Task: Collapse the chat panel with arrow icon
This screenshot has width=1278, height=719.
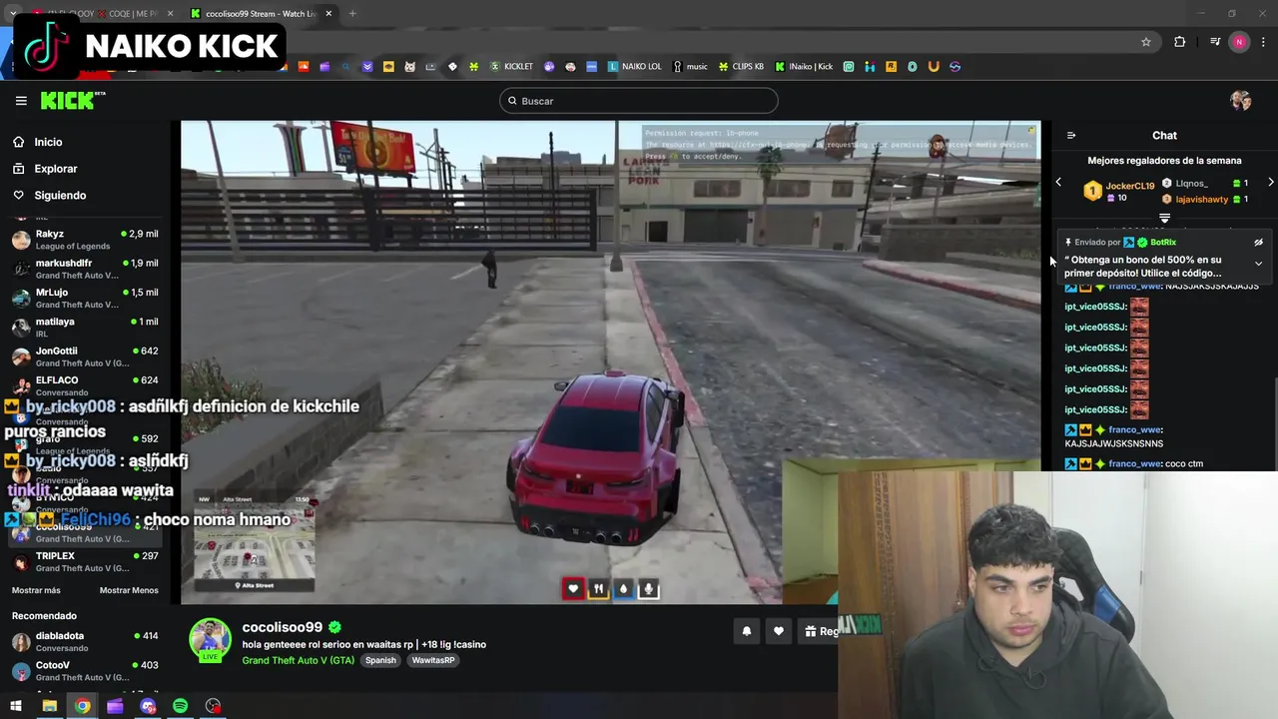Action: [1071, 136]
